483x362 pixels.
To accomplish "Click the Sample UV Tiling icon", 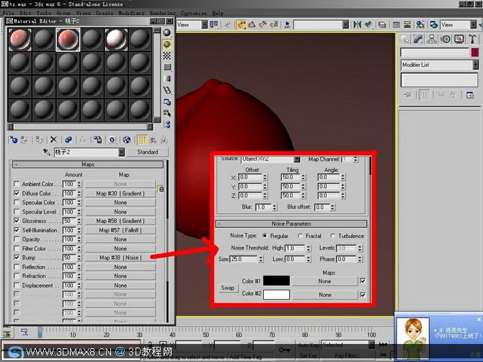I will click(x=167, y=67).
